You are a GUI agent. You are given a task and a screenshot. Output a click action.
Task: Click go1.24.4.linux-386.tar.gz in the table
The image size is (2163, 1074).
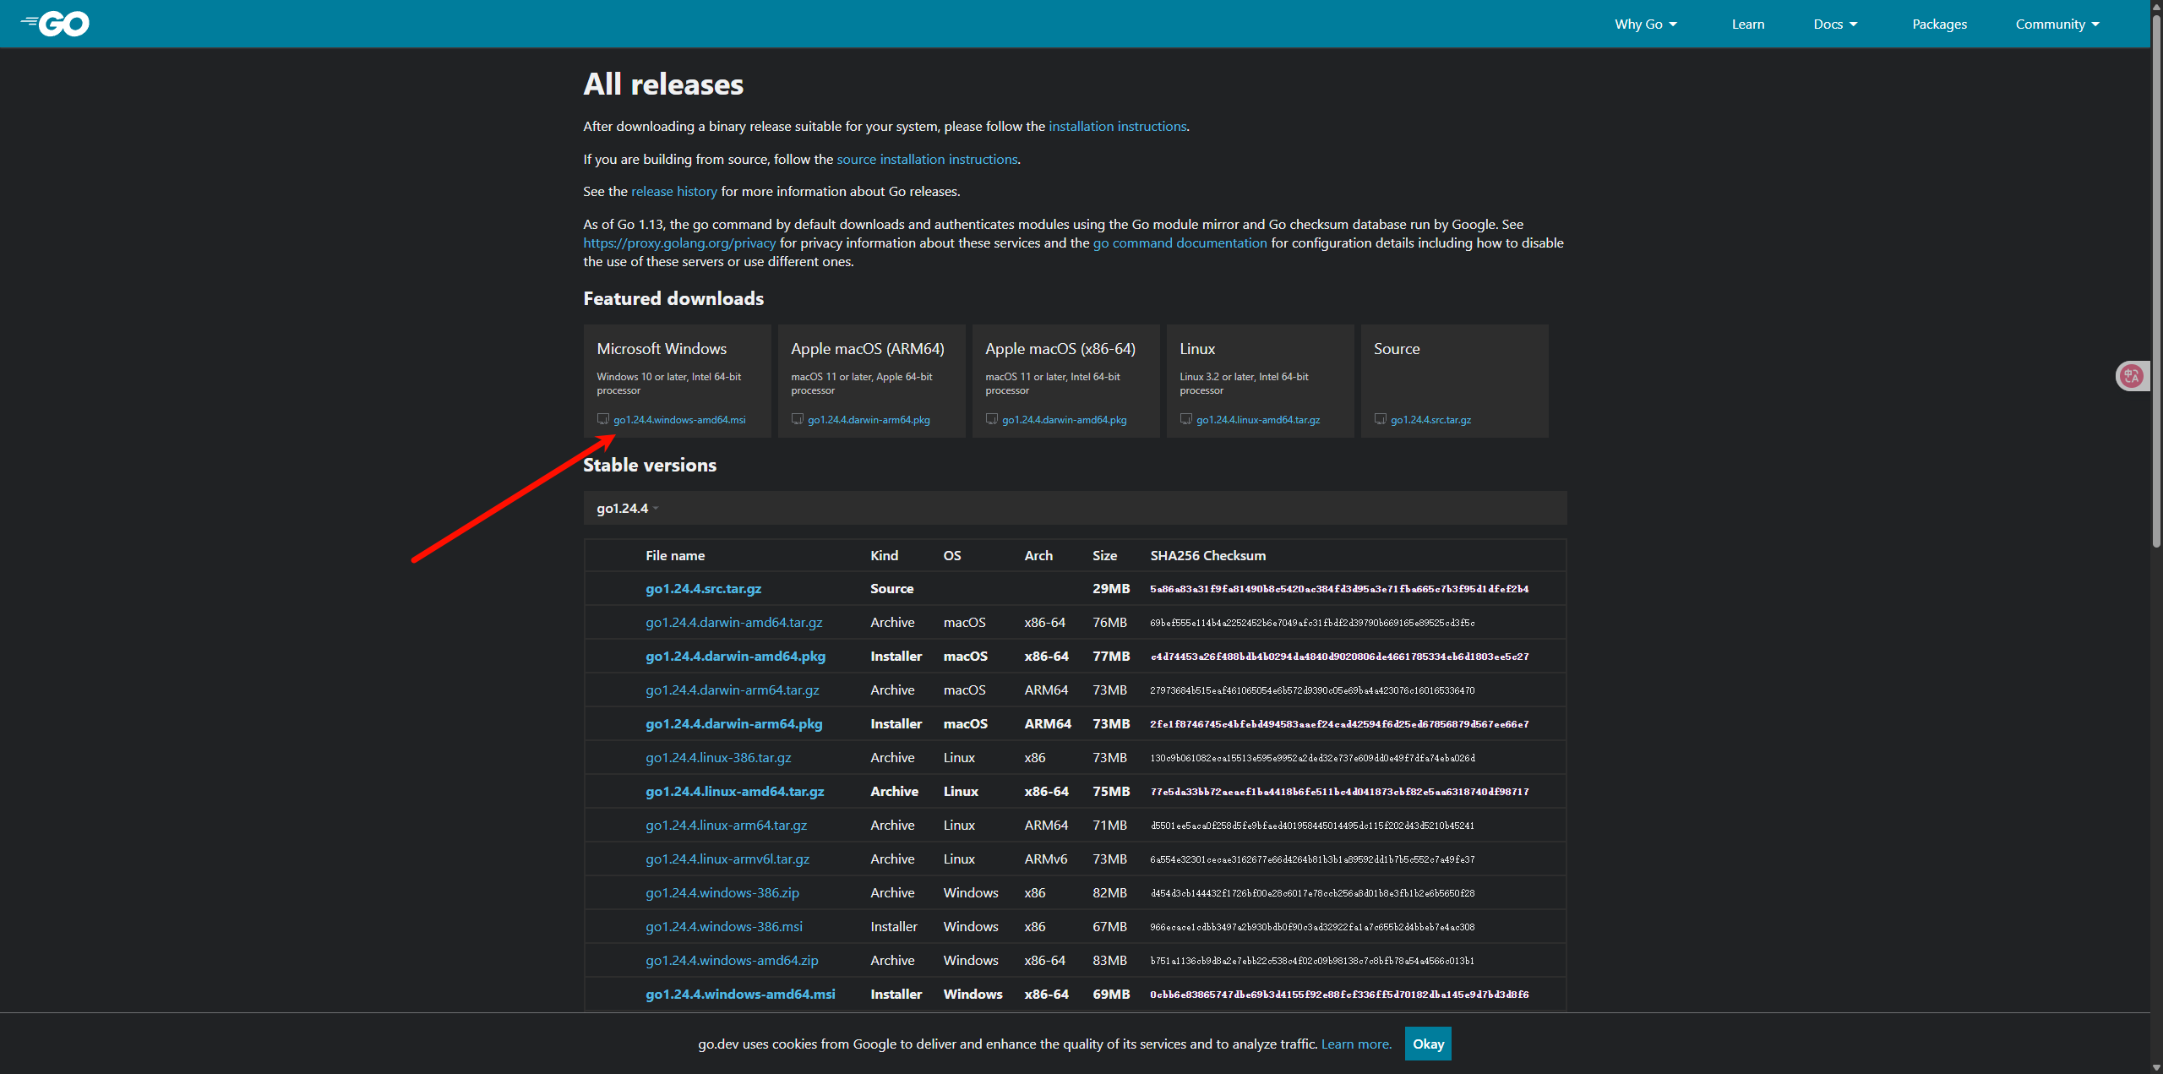[x=718, y=757]
